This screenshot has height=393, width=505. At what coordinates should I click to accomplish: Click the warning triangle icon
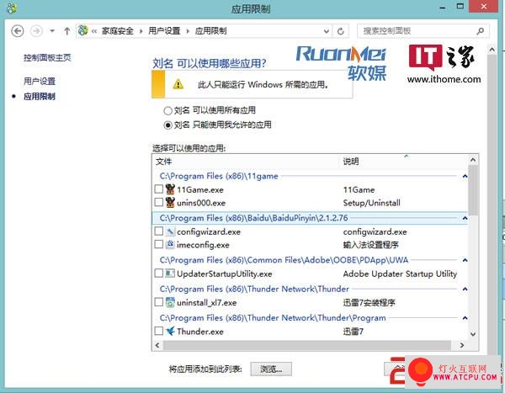[x=178, y=85]
